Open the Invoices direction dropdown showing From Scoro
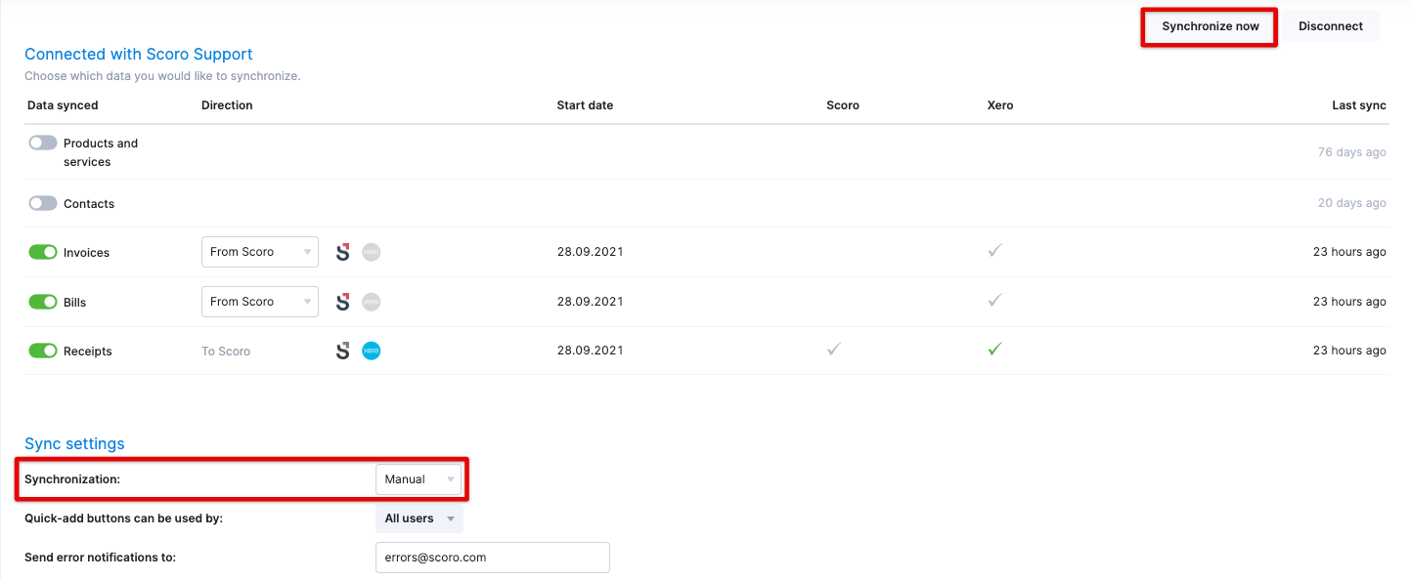 [x=259, y=251]
